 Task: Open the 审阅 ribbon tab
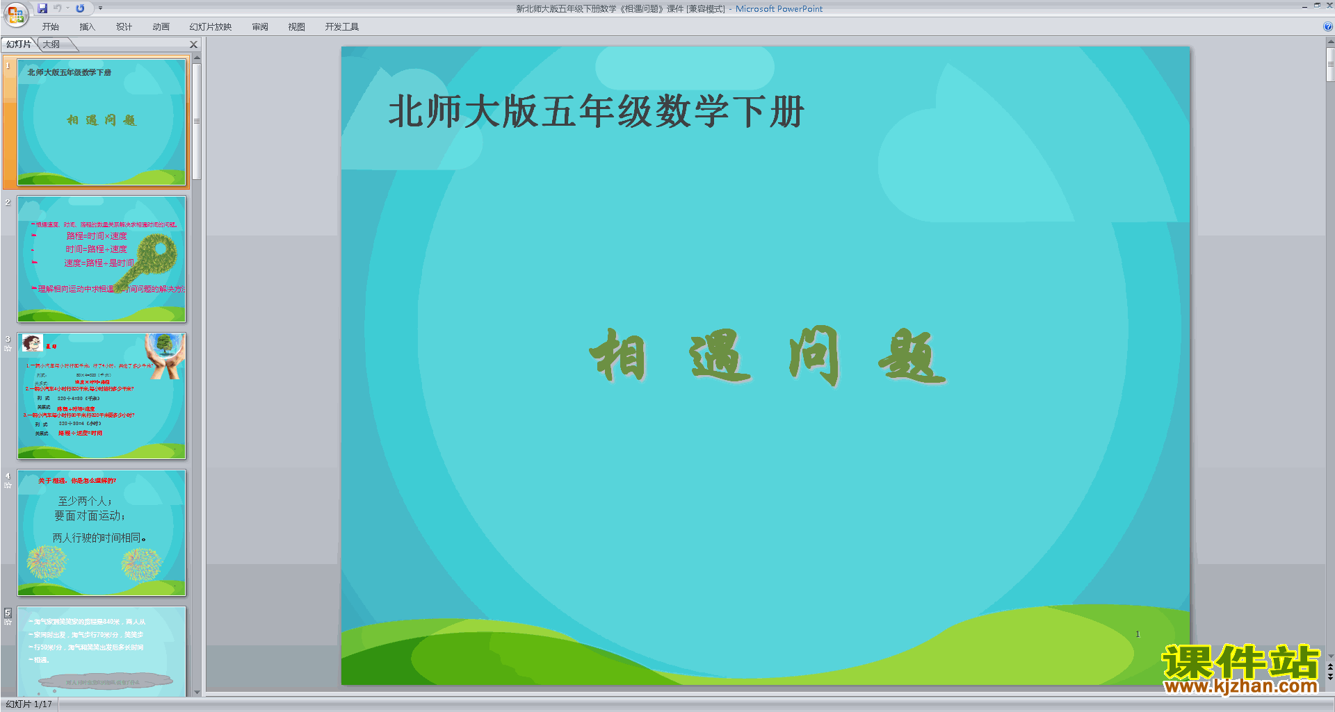click(260, 27)
